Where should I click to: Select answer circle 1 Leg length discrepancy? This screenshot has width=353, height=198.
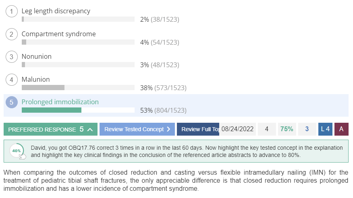click(x=11, y=11)
